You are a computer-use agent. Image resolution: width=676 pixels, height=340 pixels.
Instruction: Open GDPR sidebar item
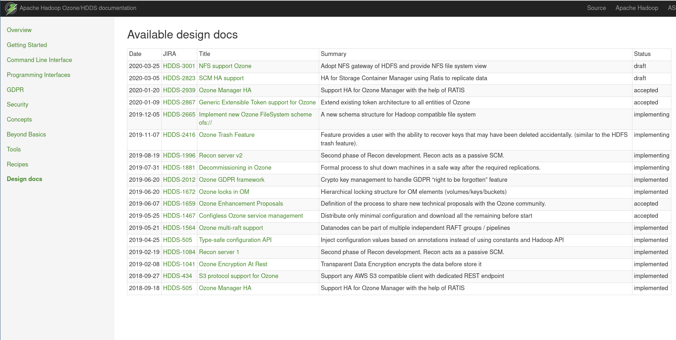point(15,90)
